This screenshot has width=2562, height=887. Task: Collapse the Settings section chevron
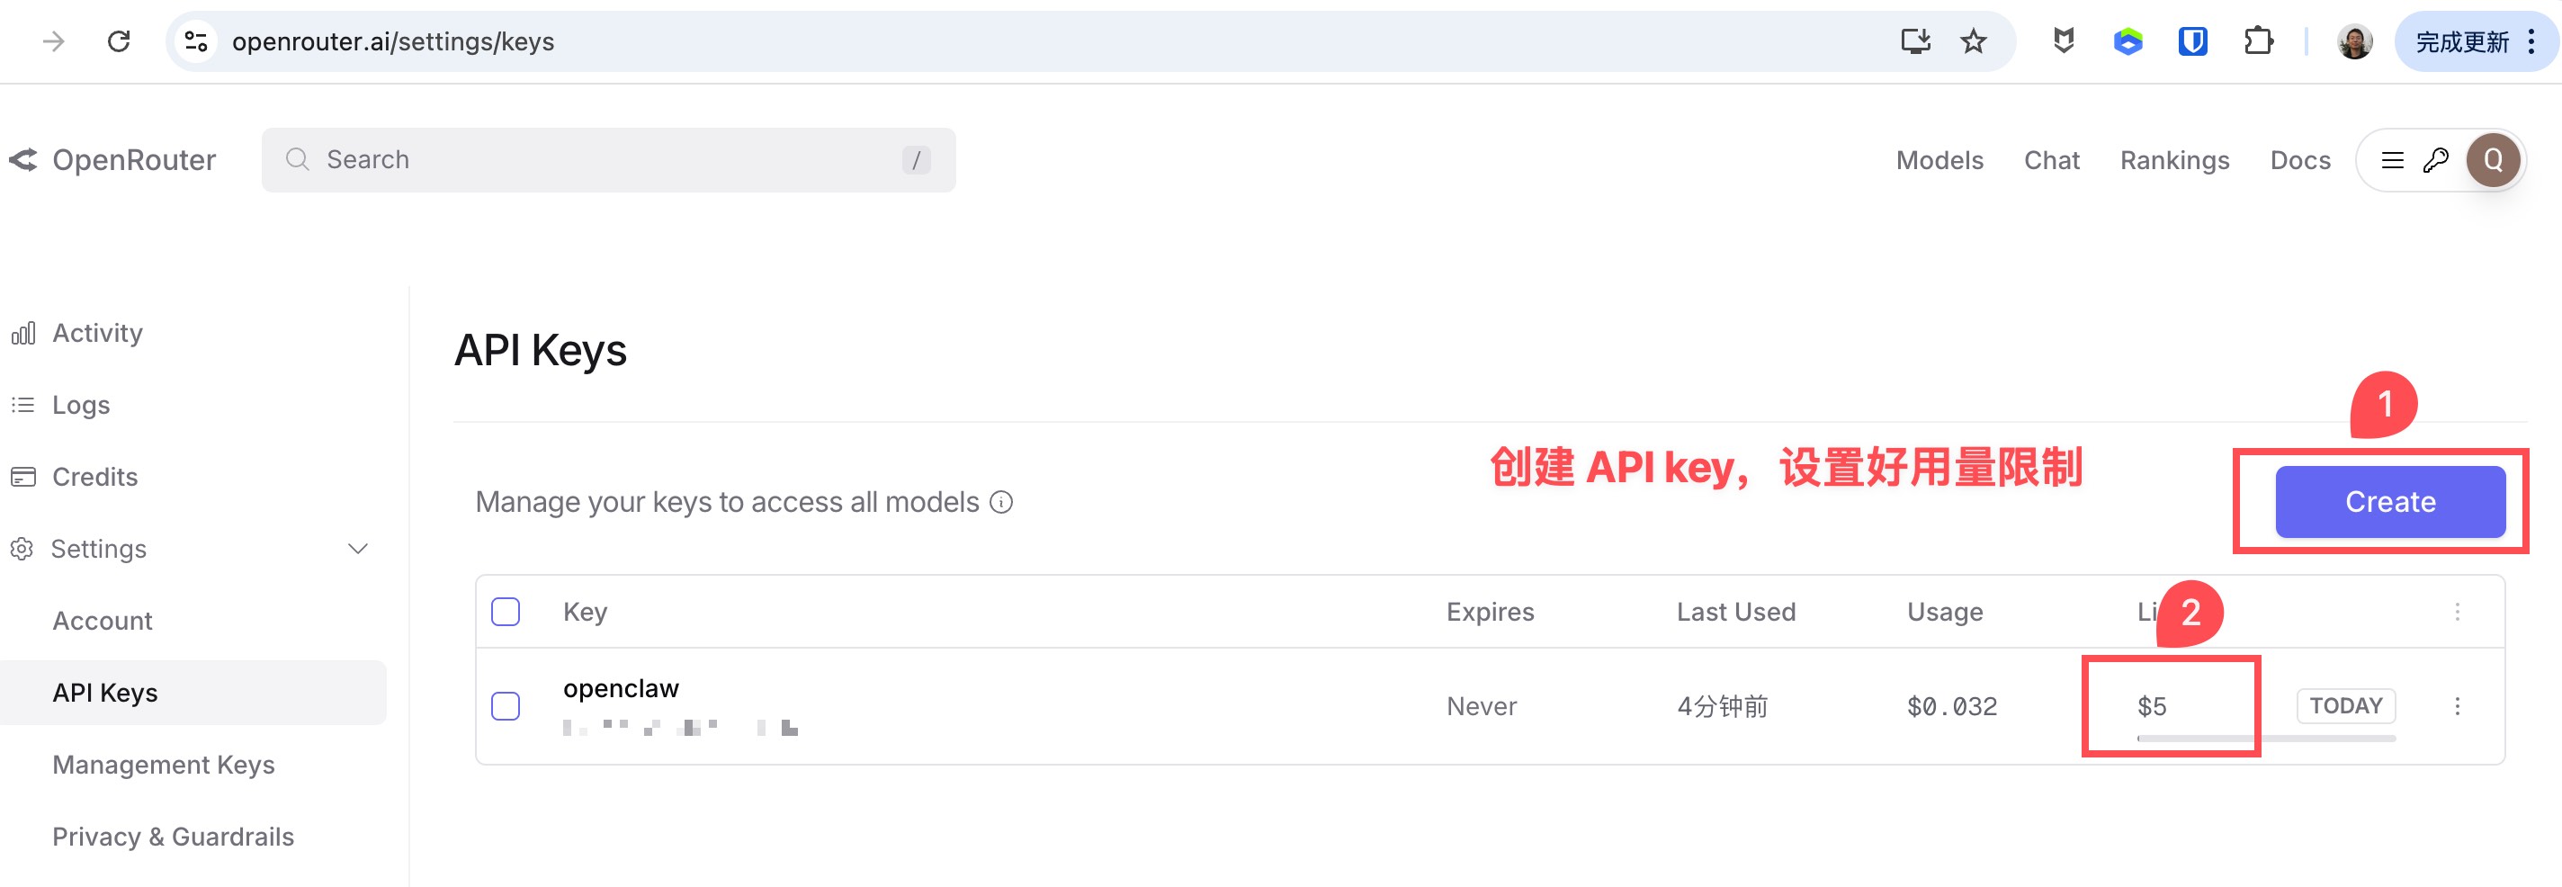(358, 549)
